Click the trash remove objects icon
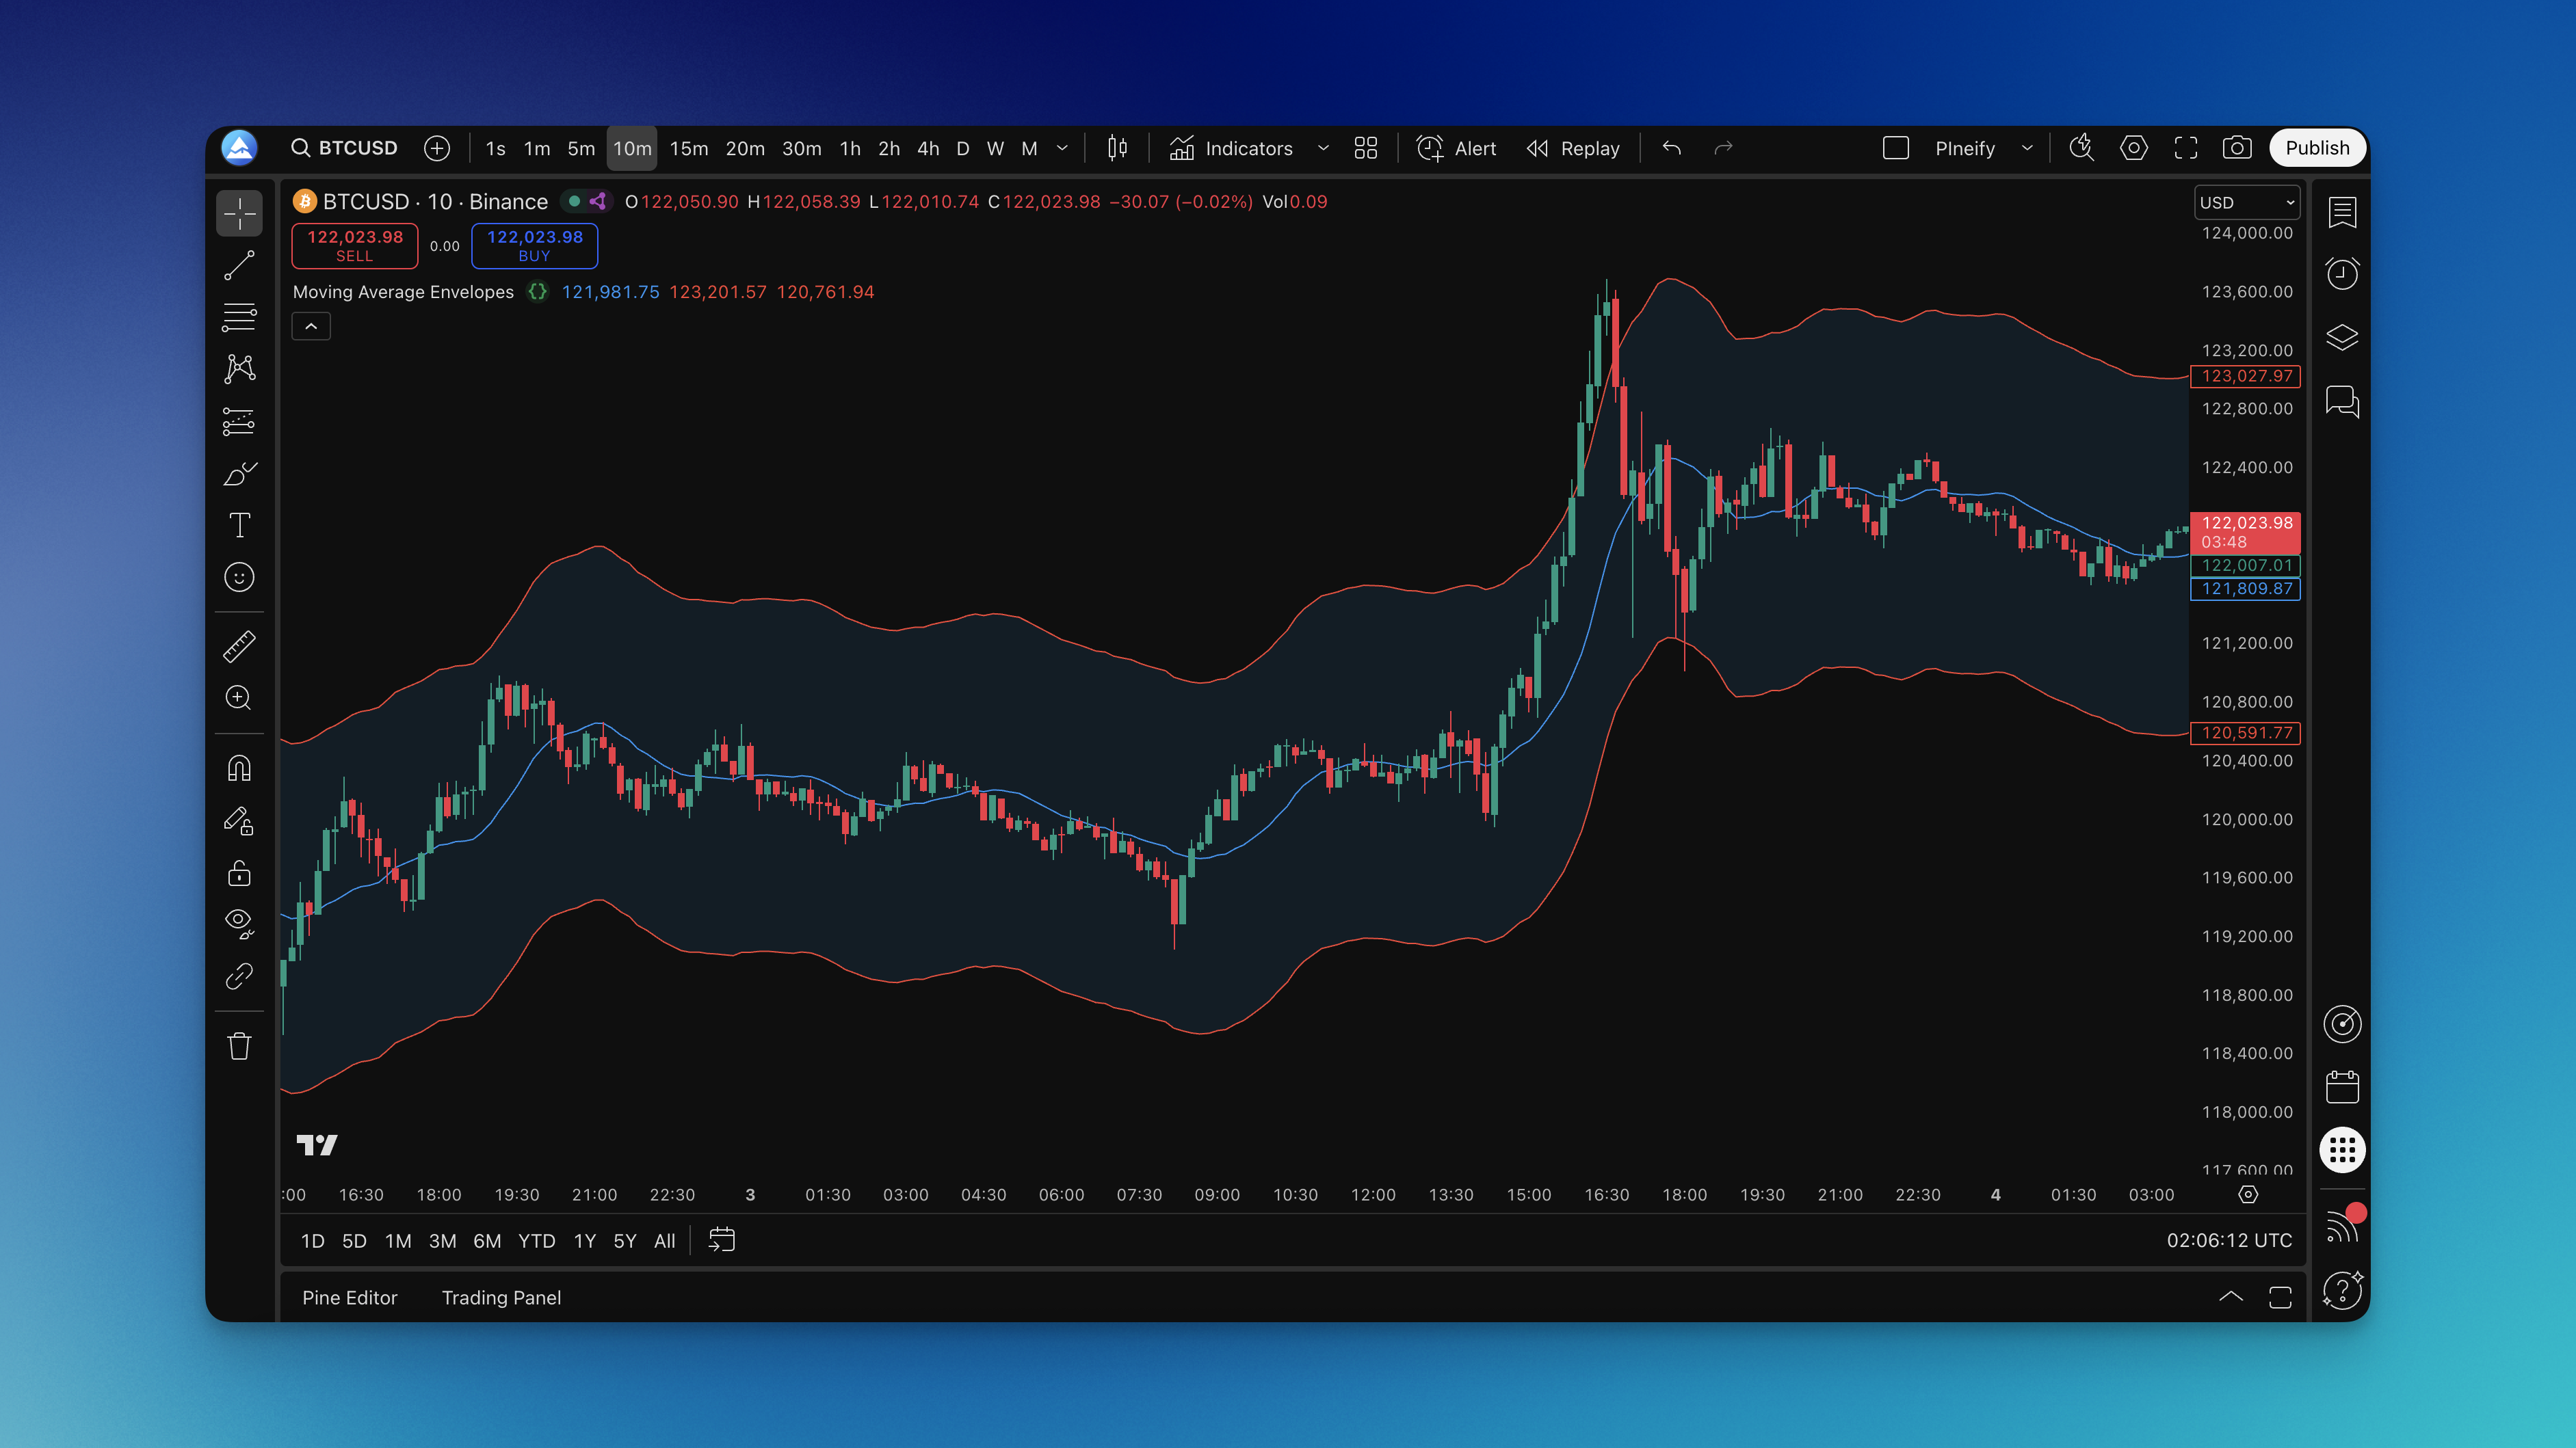Viewport: 2576px width, 1448px height. [x=239, y=1046]
